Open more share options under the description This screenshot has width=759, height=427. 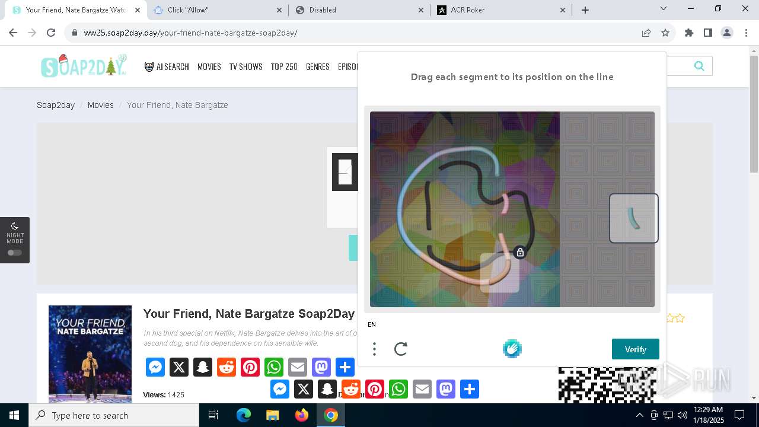(x=345, y=367)
